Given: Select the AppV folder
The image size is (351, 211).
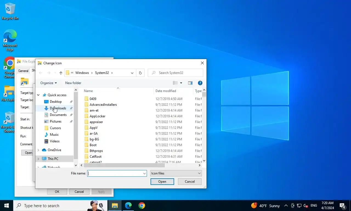Looking at the screenshot, I should [x=94, y=128].
